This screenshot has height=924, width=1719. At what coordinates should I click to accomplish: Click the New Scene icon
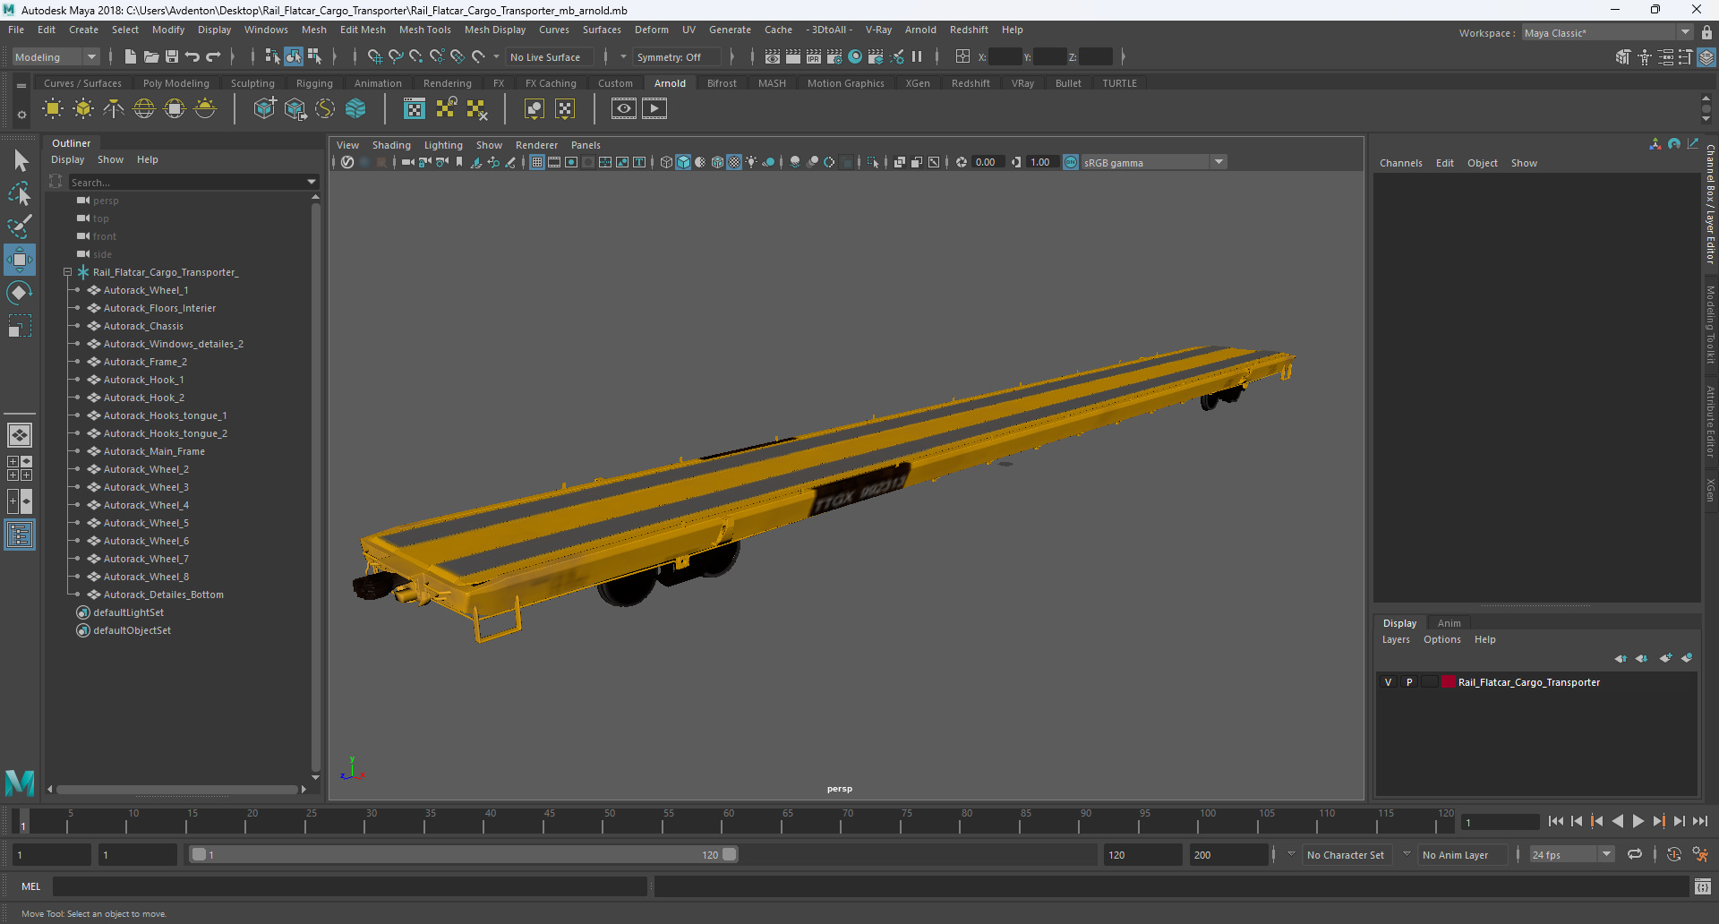pyautogui.click(x=130, y=56)
